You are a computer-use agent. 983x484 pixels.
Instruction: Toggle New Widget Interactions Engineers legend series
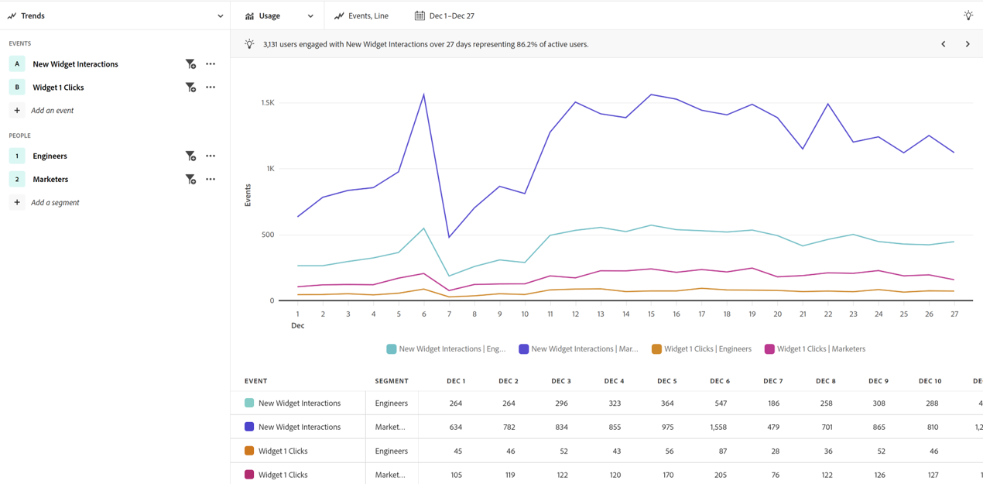click(446, 349)
